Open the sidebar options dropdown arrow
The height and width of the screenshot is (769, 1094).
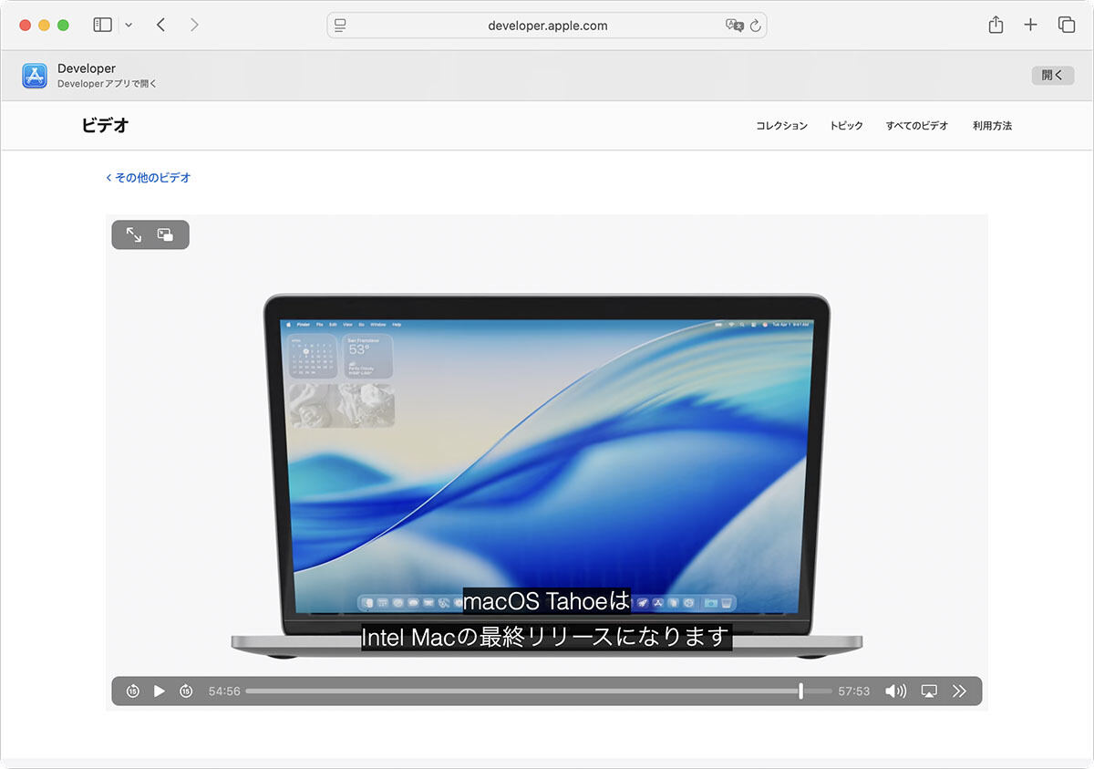point(129,26)
